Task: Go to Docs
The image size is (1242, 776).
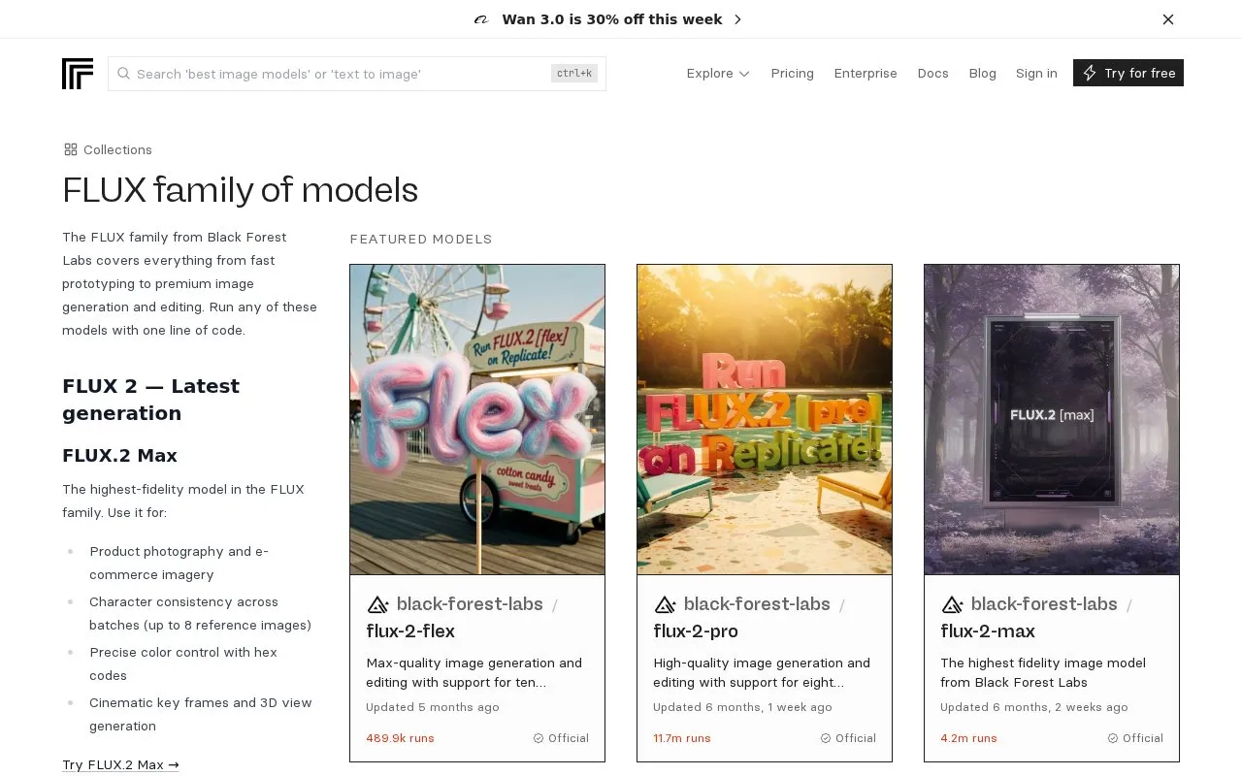Action: point(932,73)
